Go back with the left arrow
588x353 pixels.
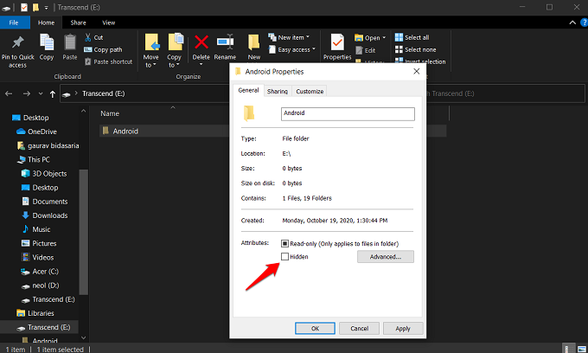[9, 93]
